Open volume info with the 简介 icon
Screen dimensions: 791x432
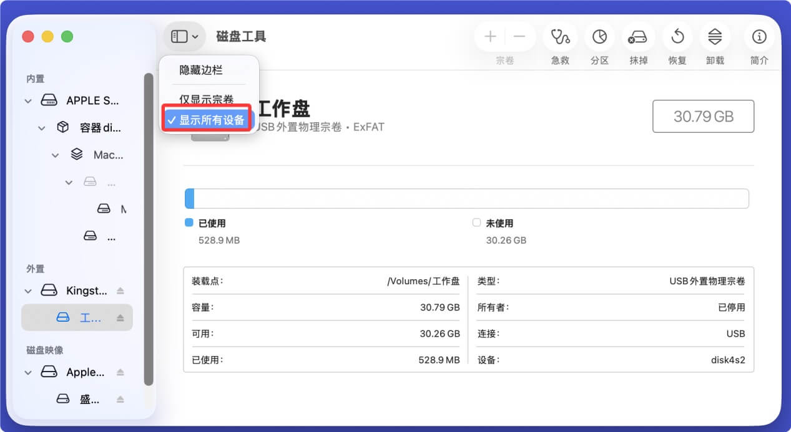click(x=759, y=36)
